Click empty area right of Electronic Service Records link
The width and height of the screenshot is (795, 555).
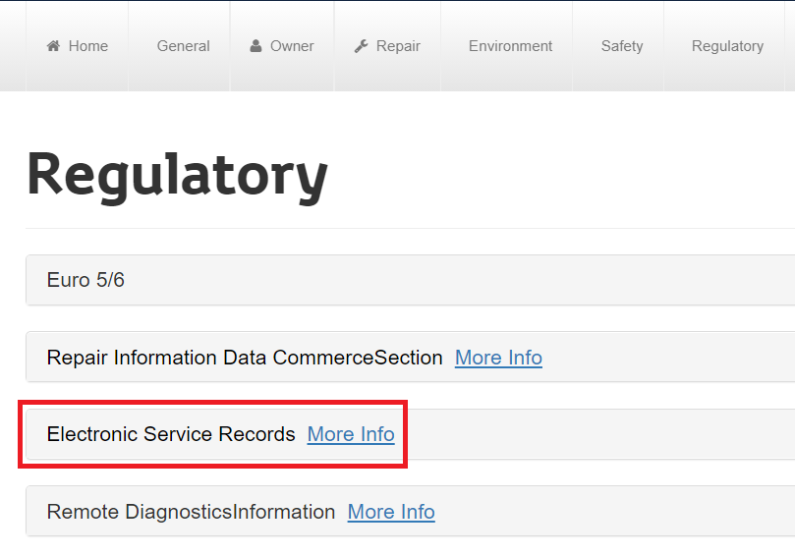[x=598, y=434]
